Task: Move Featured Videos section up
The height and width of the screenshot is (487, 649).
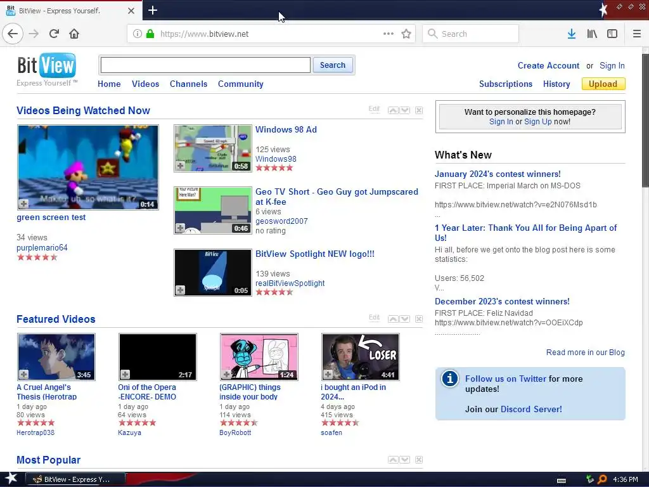Action: [x=393, y=319]
